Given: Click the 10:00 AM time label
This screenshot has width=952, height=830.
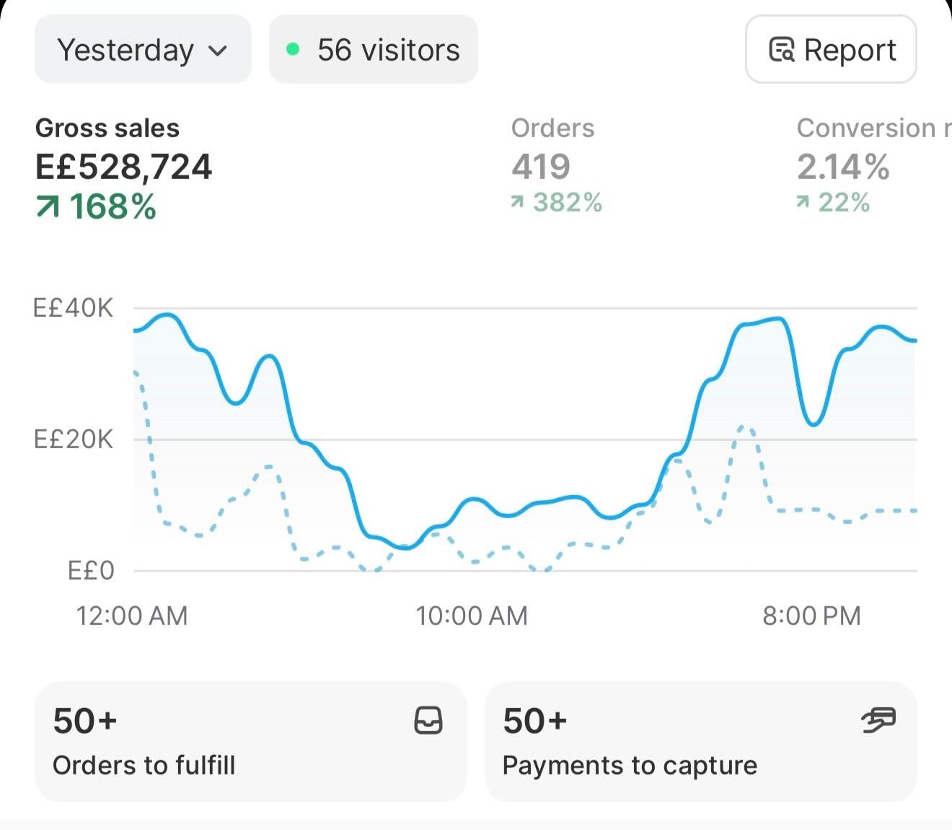Looking at the screenshot, I should (472, 616).
